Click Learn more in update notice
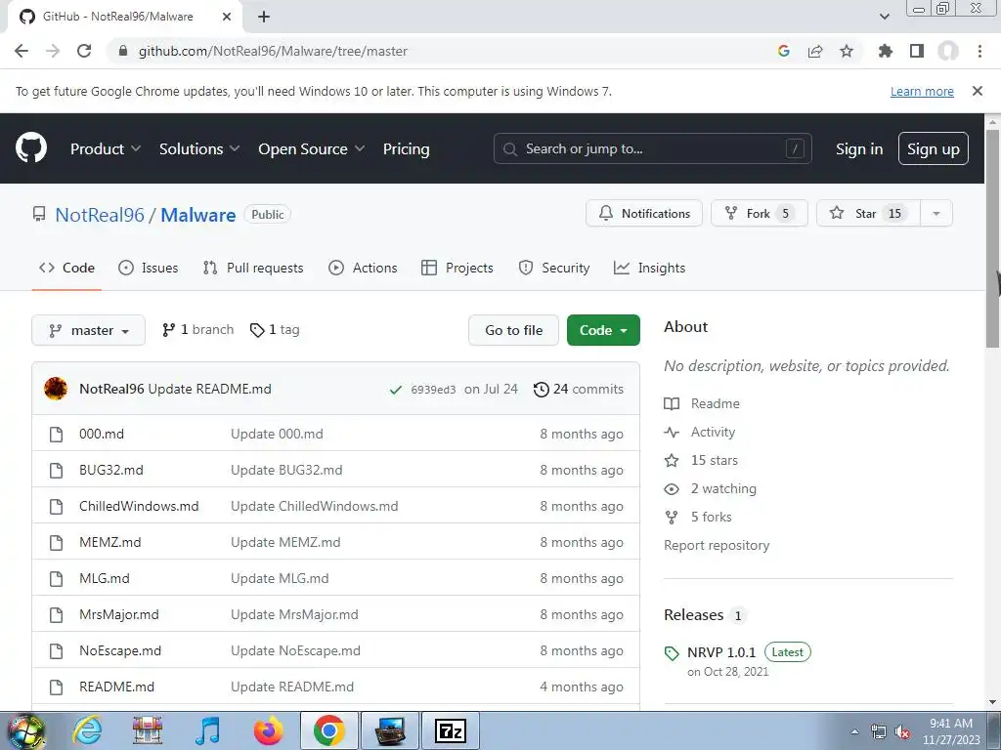The image size is (1001, 750). pyautogui.click(x=922, y=91)
